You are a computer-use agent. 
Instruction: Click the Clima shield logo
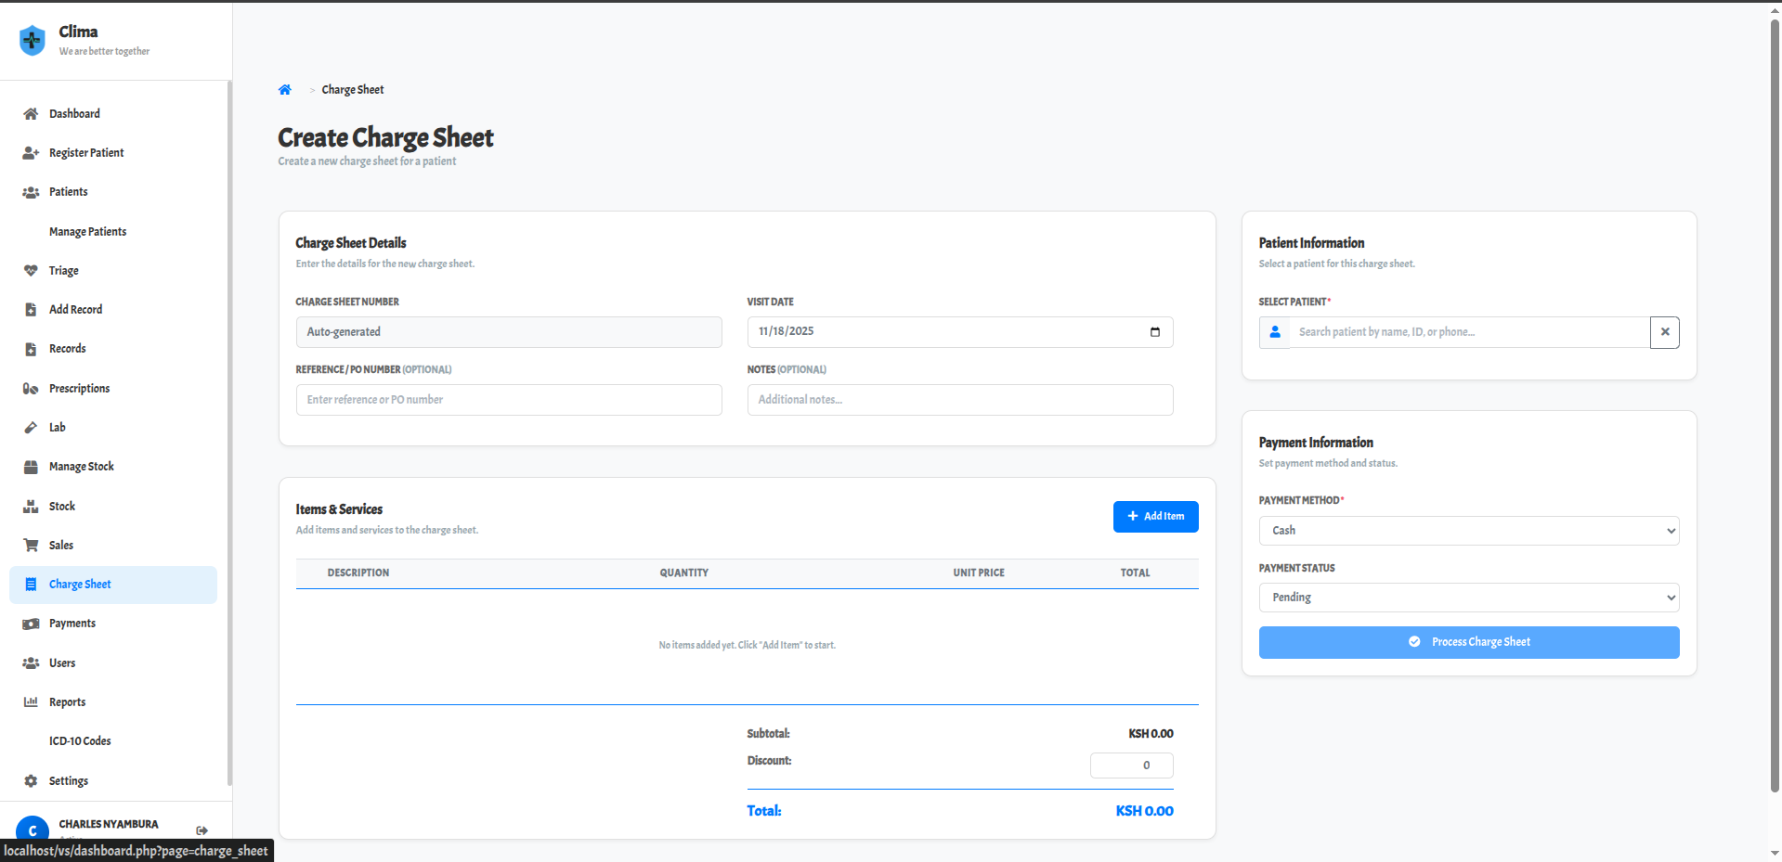tap(33, 40)
